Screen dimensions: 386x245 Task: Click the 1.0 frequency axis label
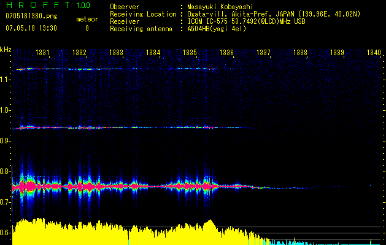point(5,110)
